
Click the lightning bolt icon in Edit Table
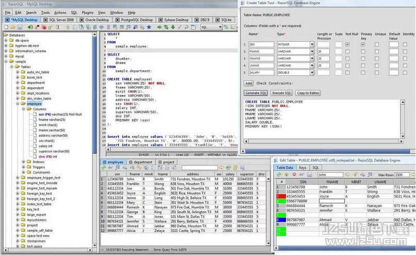coord(355,174)
